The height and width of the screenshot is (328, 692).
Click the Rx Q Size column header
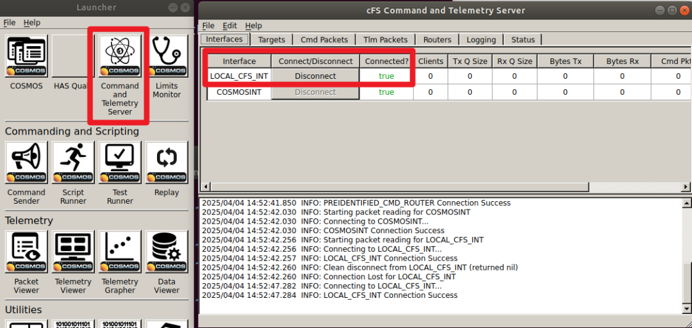coord(515,61)
